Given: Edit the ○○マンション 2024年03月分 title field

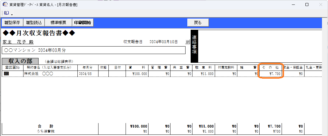Looking at the screenshot, I should 93,50.
